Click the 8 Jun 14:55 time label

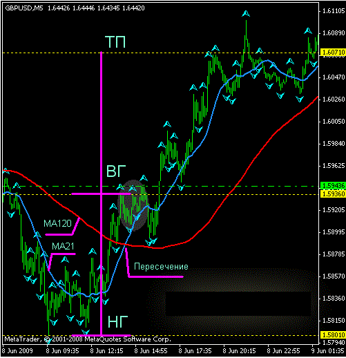151,351
